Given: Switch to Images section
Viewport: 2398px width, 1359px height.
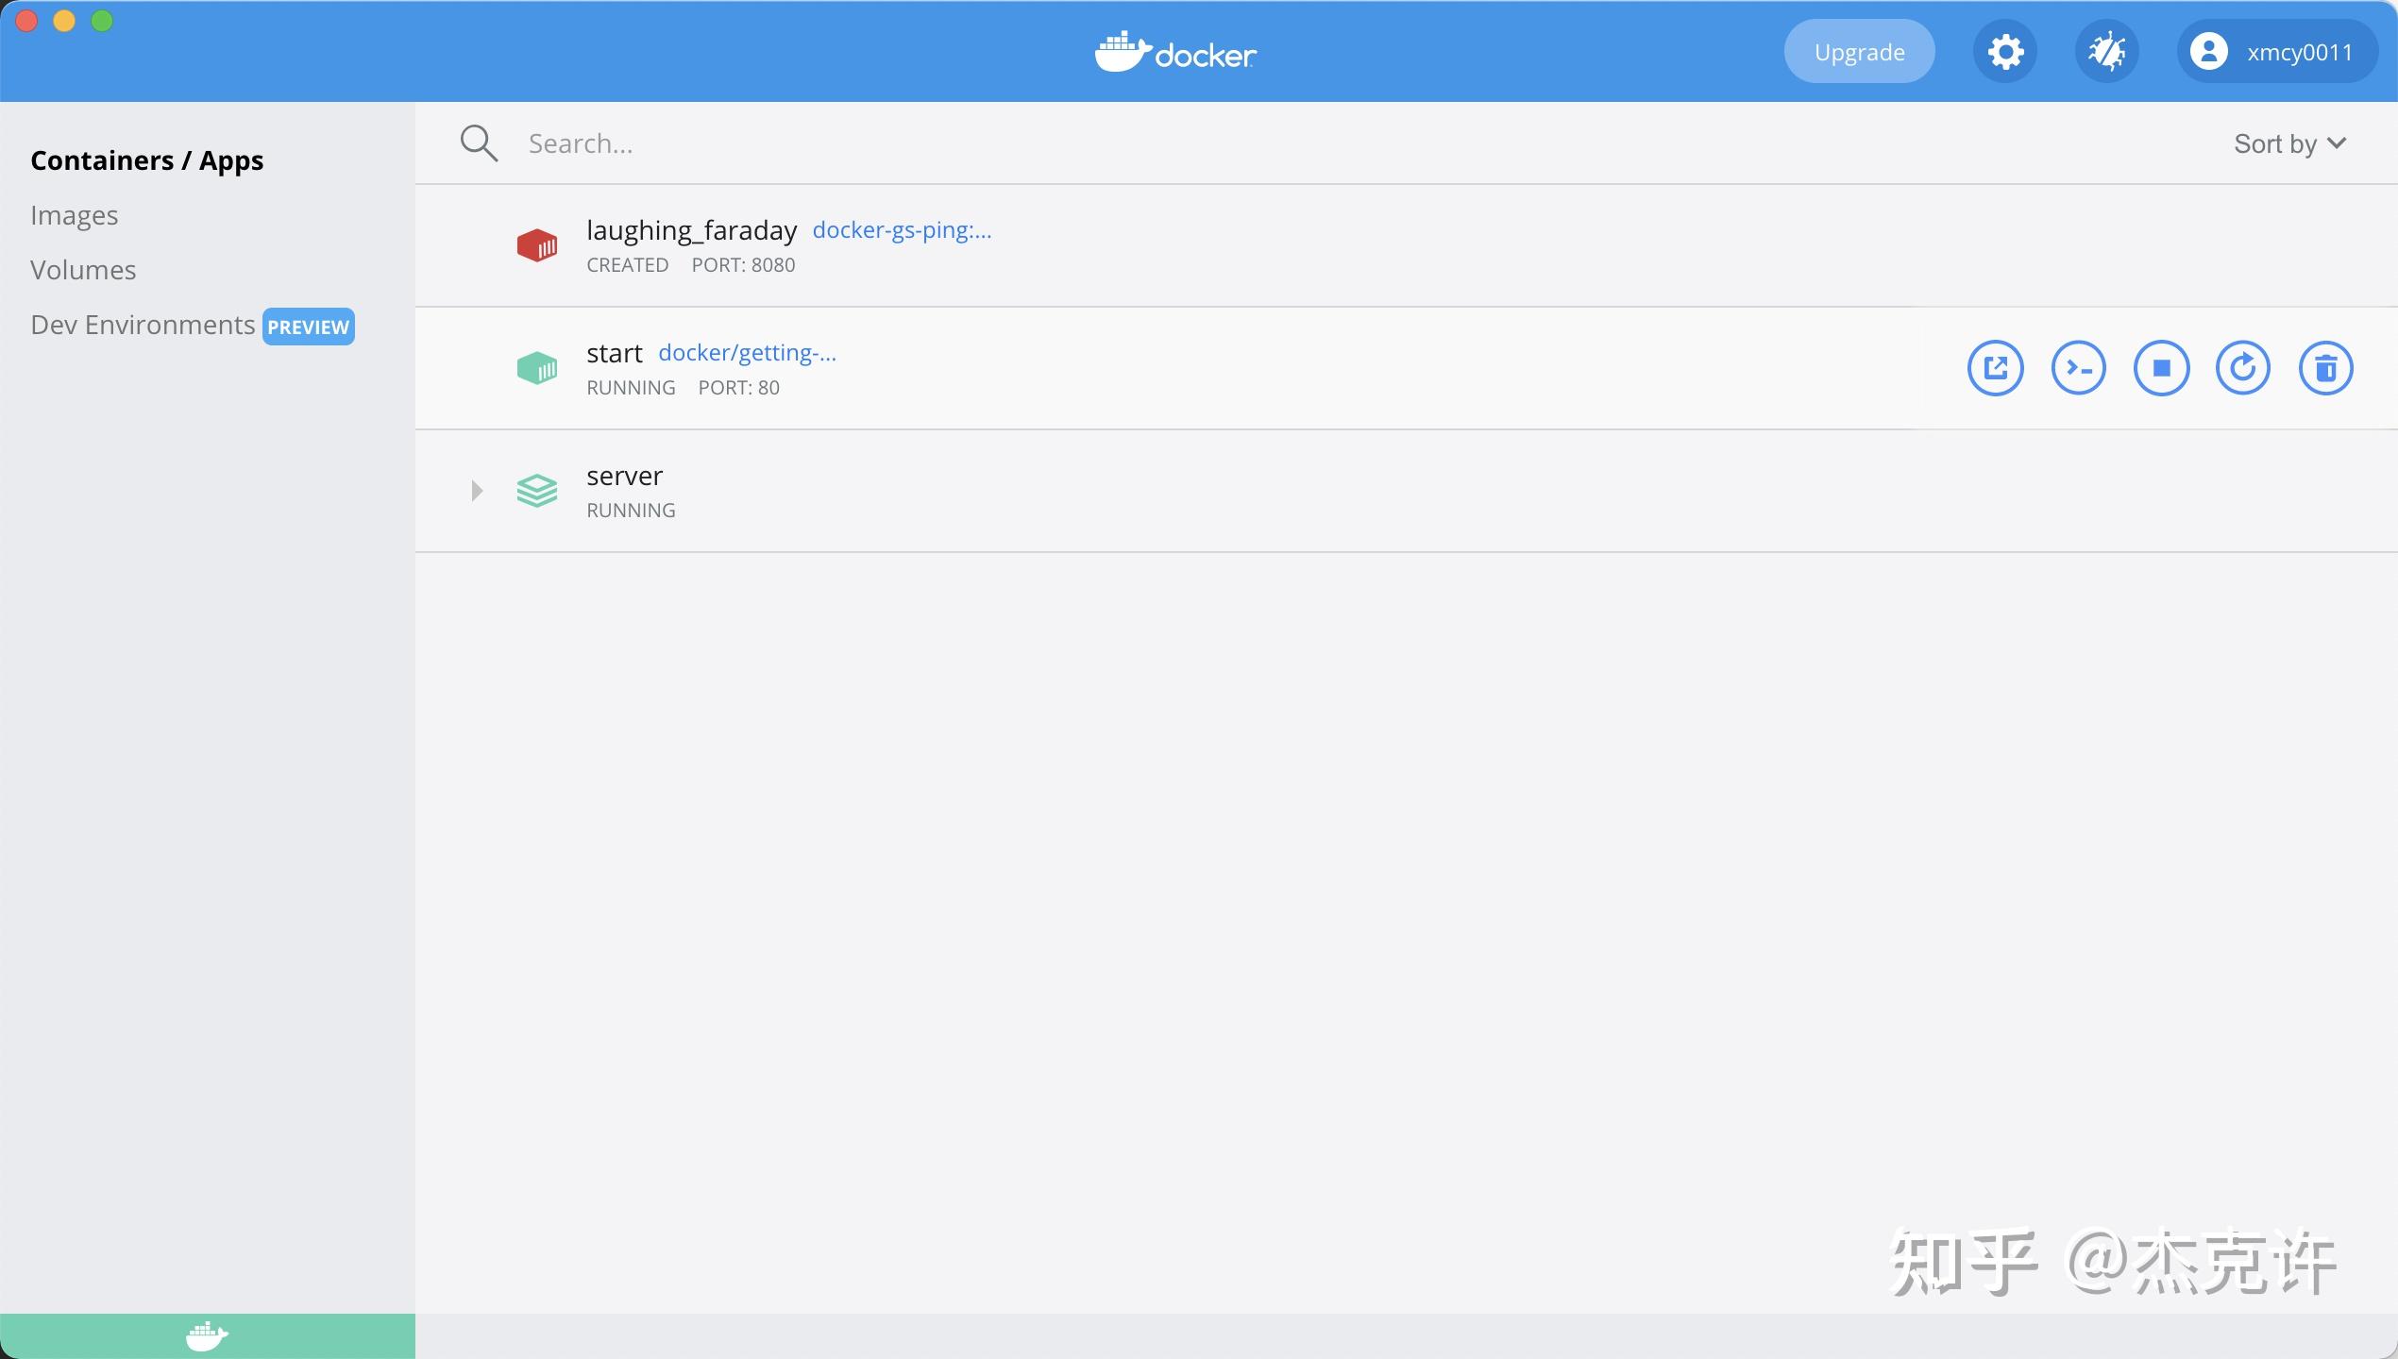Looking at the screenshot, I should coord(74,216).
